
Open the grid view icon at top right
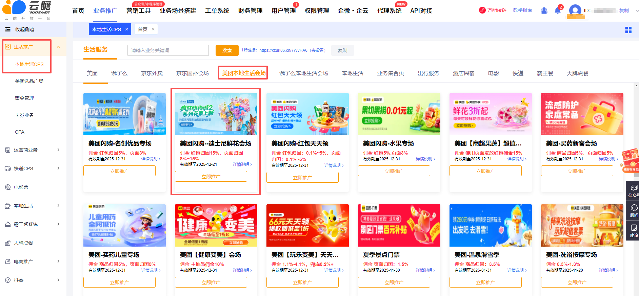pos(628,30)
